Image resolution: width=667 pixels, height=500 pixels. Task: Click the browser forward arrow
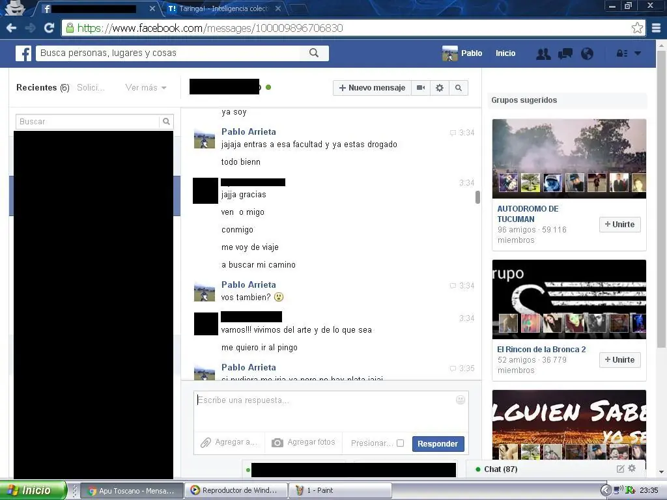click(x=30, y=28)
